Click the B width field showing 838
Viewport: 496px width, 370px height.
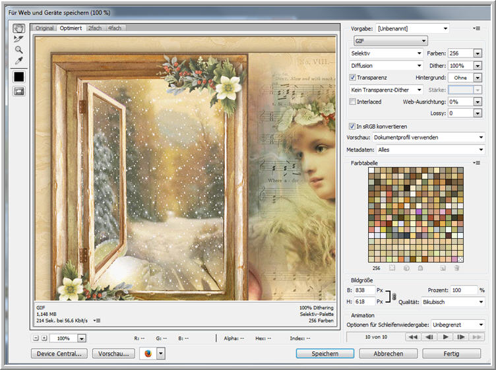click(x=364, y=290)
